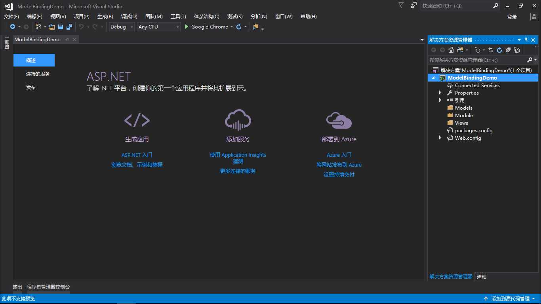Screen dimensions: 541x304
Task: Click the Quick Launch magnifier icon
Action: coord(495,6)
